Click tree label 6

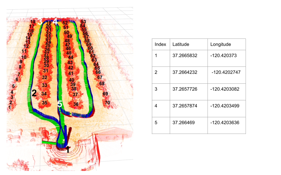click(17, 79)
